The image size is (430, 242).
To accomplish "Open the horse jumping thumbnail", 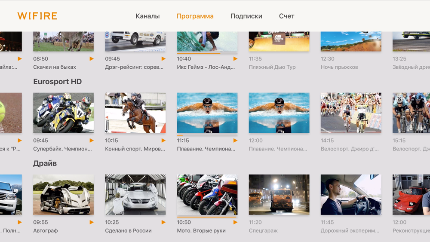I will tap(135, 113).
